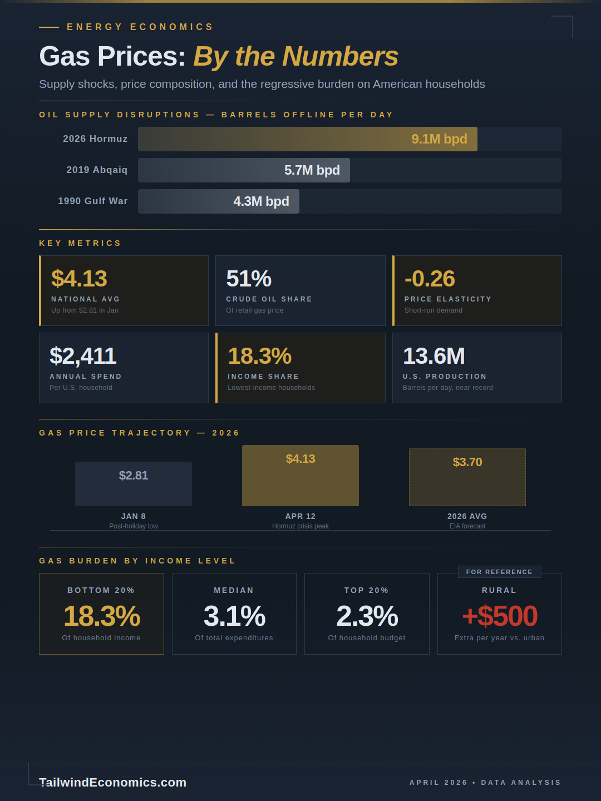
Task: Select the 2026 Hormuz 9.1M bpd bar
Action: click(x=307, y=139)
